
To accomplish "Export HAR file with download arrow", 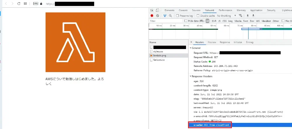I will coord(253,16).
